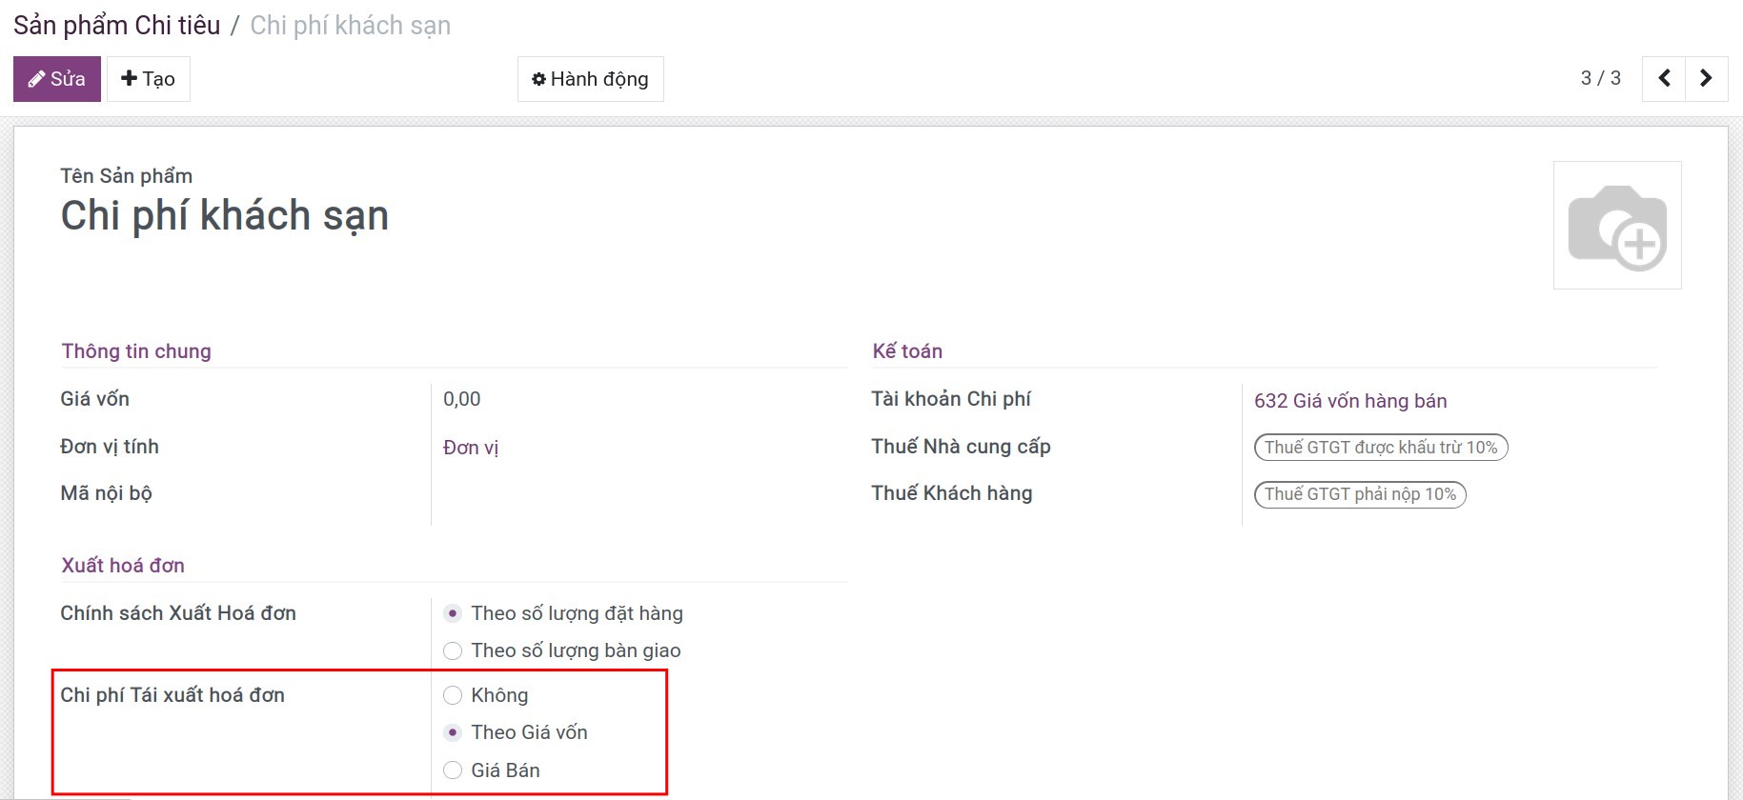The width and height of the screenshot is (1743, 800).
Task: Click the Sửa edit button
Action: tap(57, 79)
